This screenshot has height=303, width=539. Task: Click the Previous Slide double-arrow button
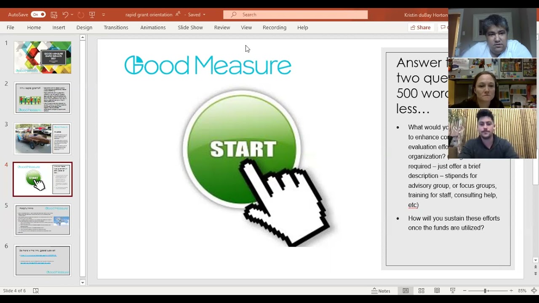pyautogui.click(x=536, y=267)
